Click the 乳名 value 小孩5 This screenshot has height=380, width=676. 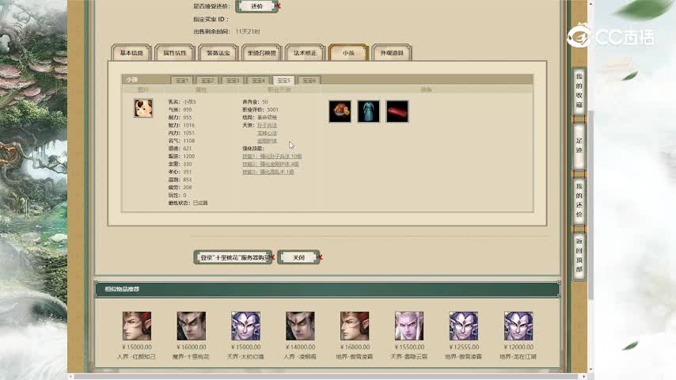(189, 102)
